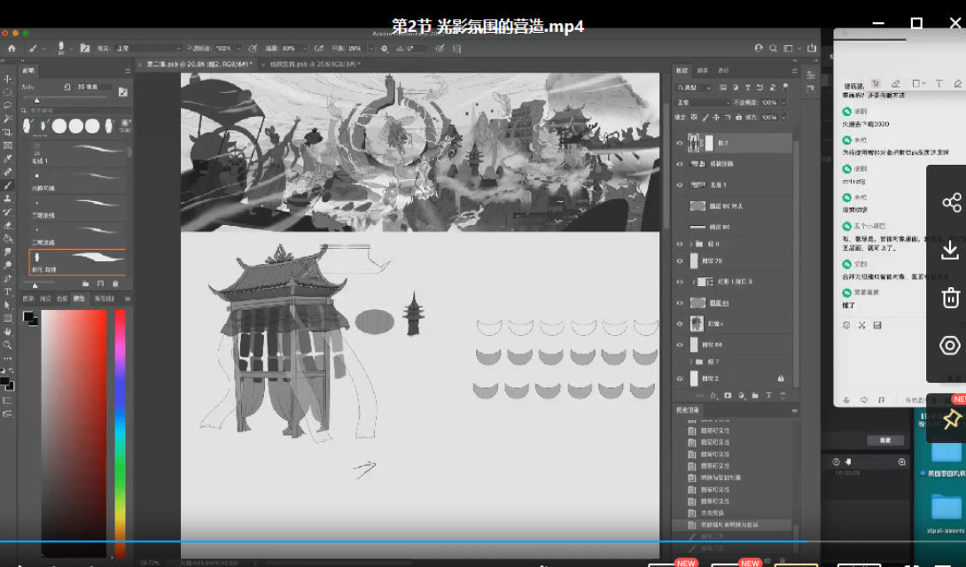Click the pencil annotation tool above the chat

tap(896, 83)
